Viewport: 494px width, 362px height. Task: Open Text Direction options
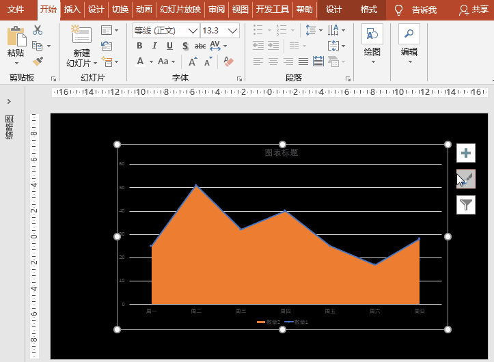pyautogui.click(x=336, y=30)
